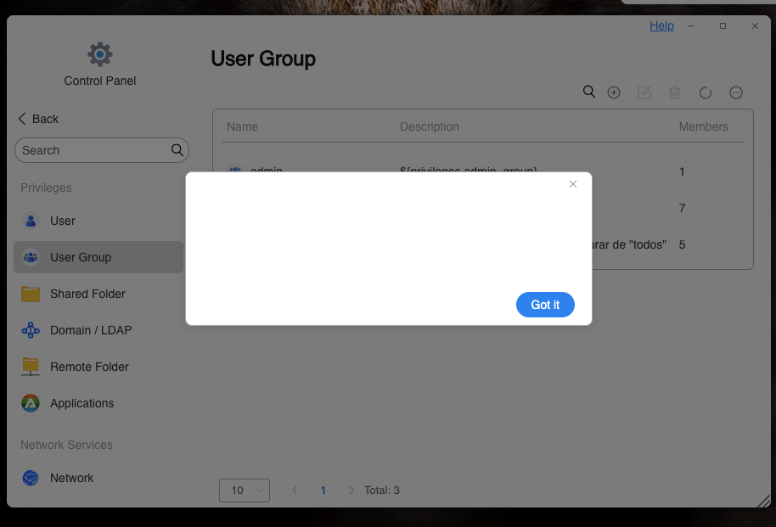Click the window resize grip corner
The image size is (776, 527).
tap(763, 501)
